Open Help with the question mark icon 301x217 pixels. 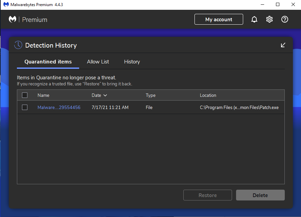(x=285, y=19)
